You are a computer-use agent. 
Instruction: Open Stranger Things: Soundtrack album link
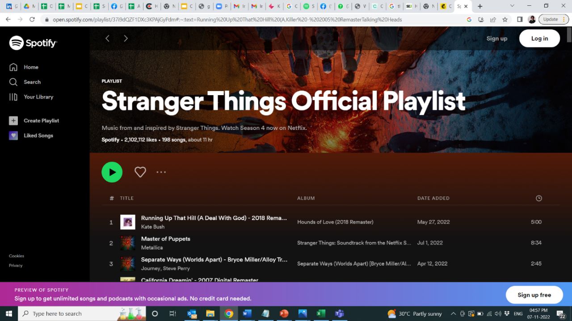[354, 243]
